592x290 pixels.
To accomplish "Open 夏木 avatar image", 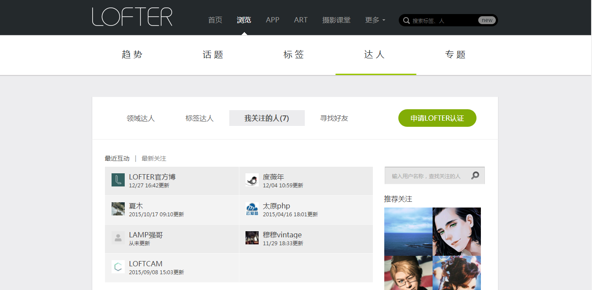I will (x=118, y=209).
